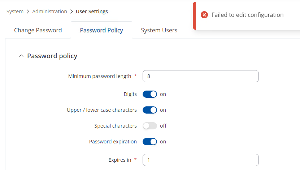Switch to the Change Password tab
The image size is (300, 170).
click(x=38, y=30)
